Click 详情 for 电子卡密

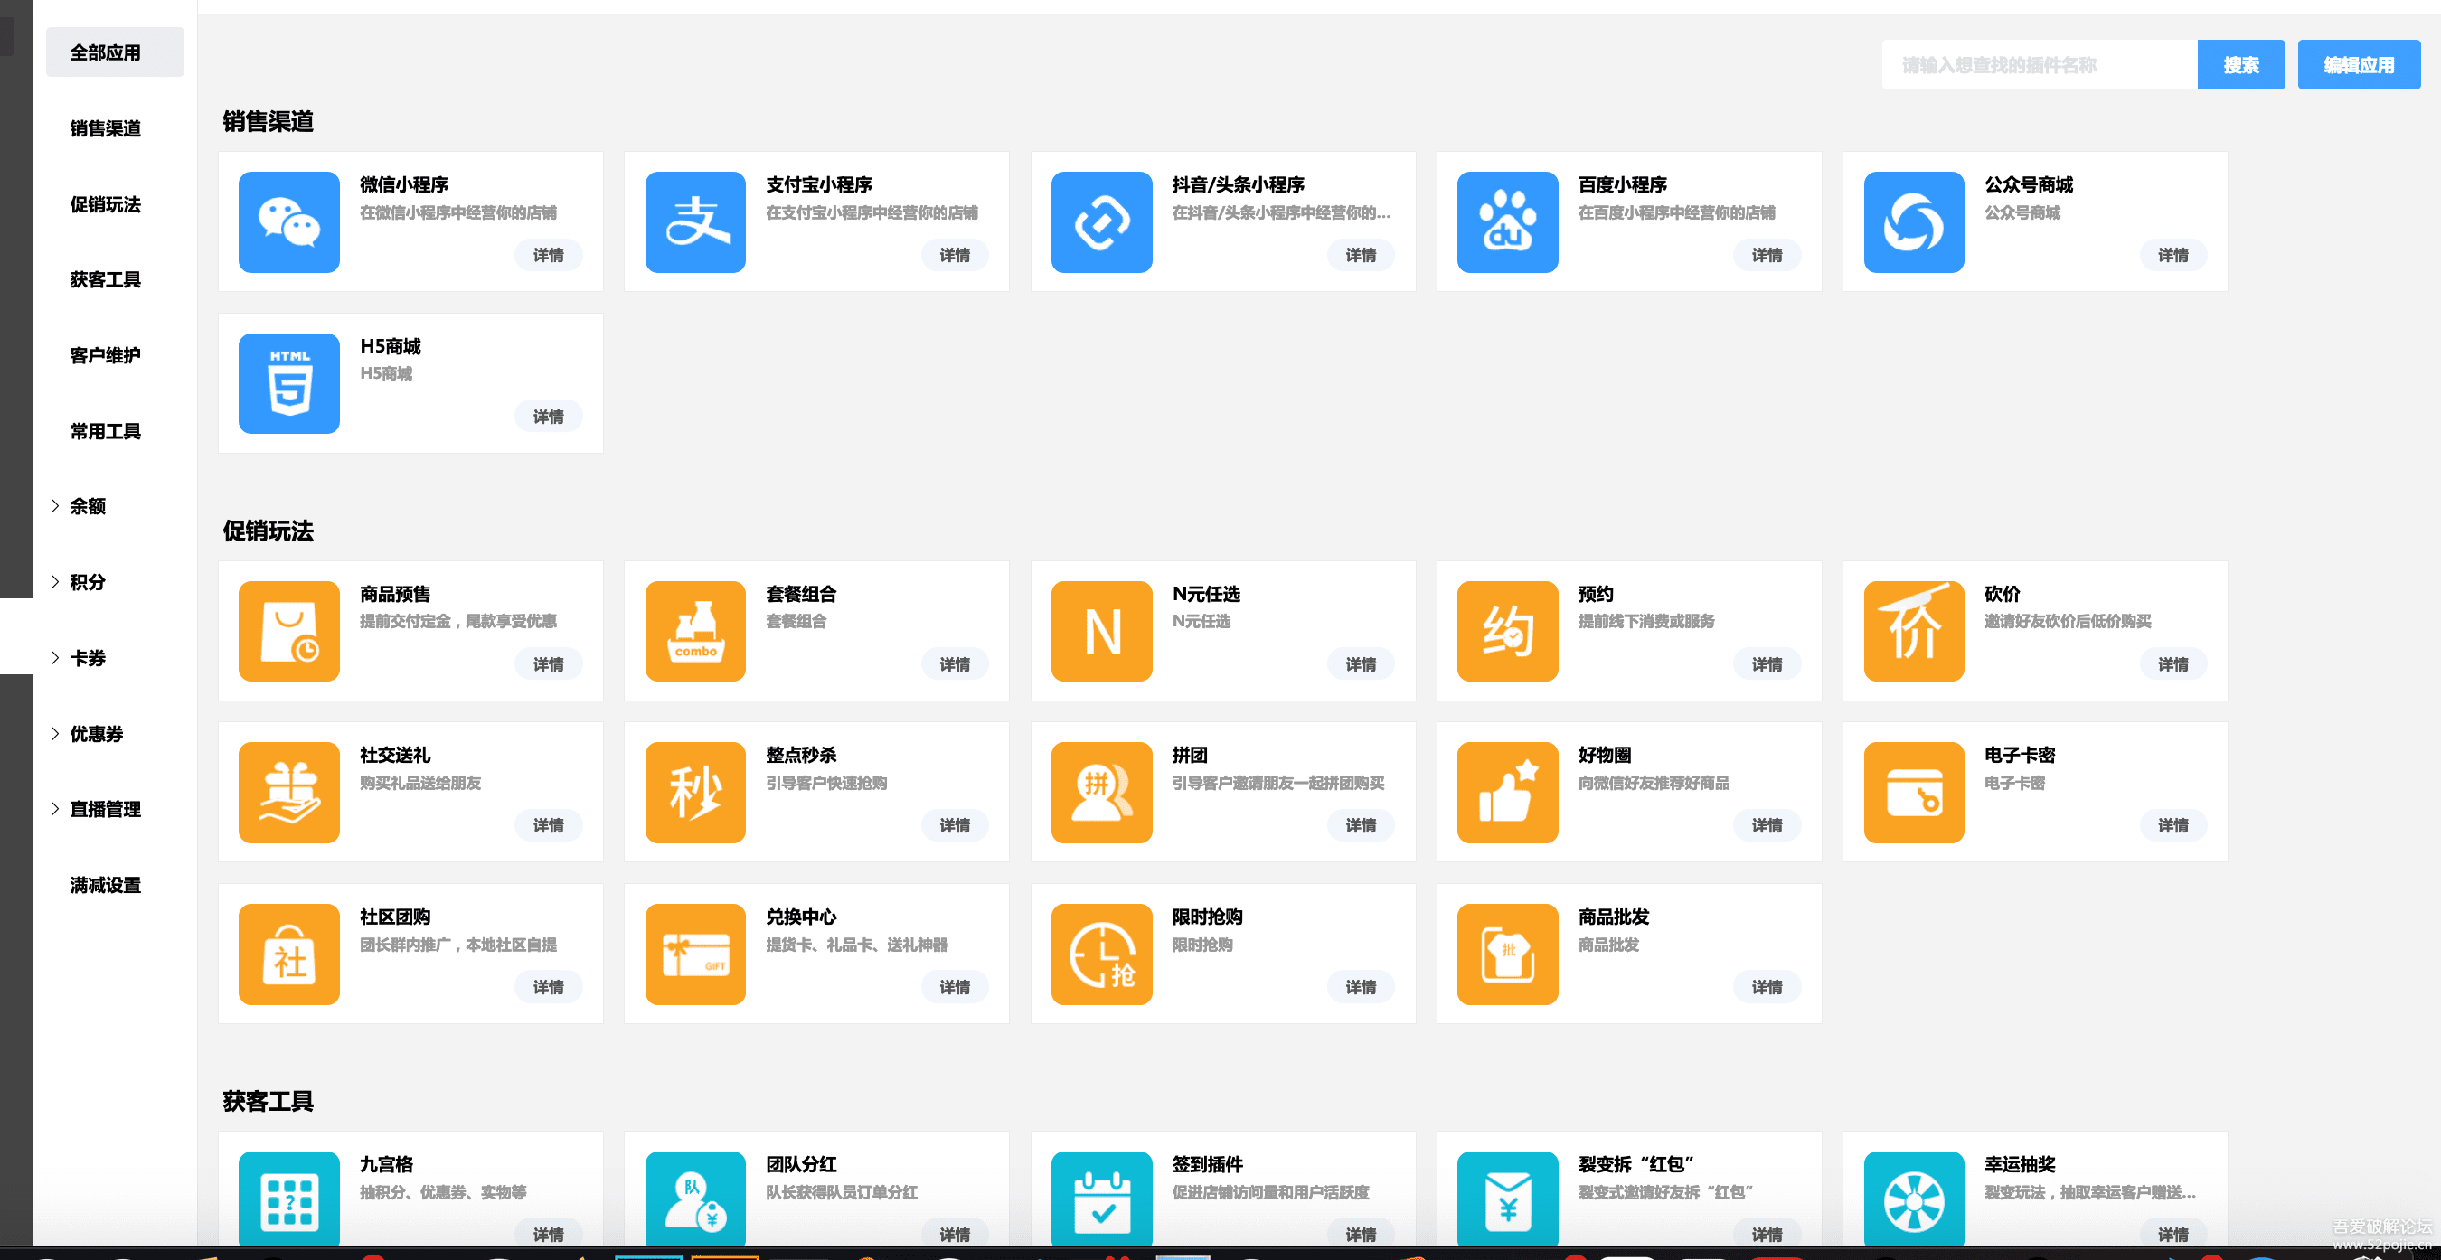tap(2173, 825)
